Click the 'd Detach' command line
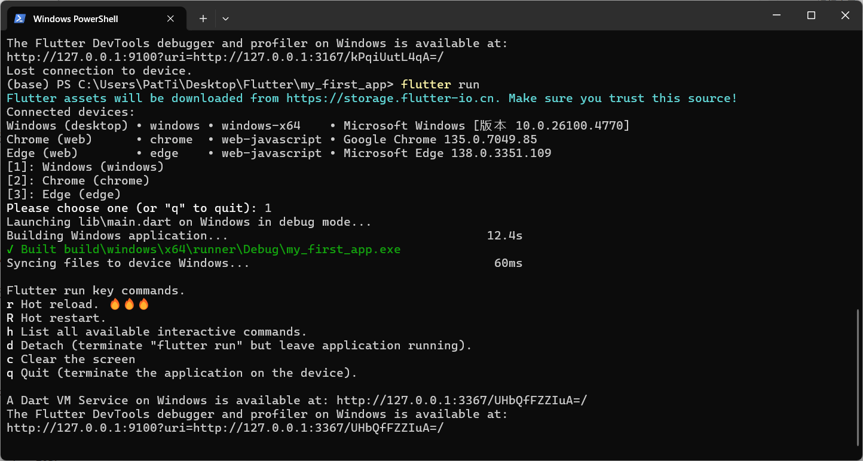This screenshot has width=863, height=461. (x=239, y=345)
